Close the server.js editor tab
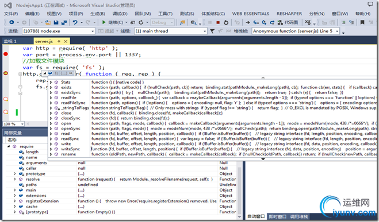The image size is (379, 222). (66, 41)
